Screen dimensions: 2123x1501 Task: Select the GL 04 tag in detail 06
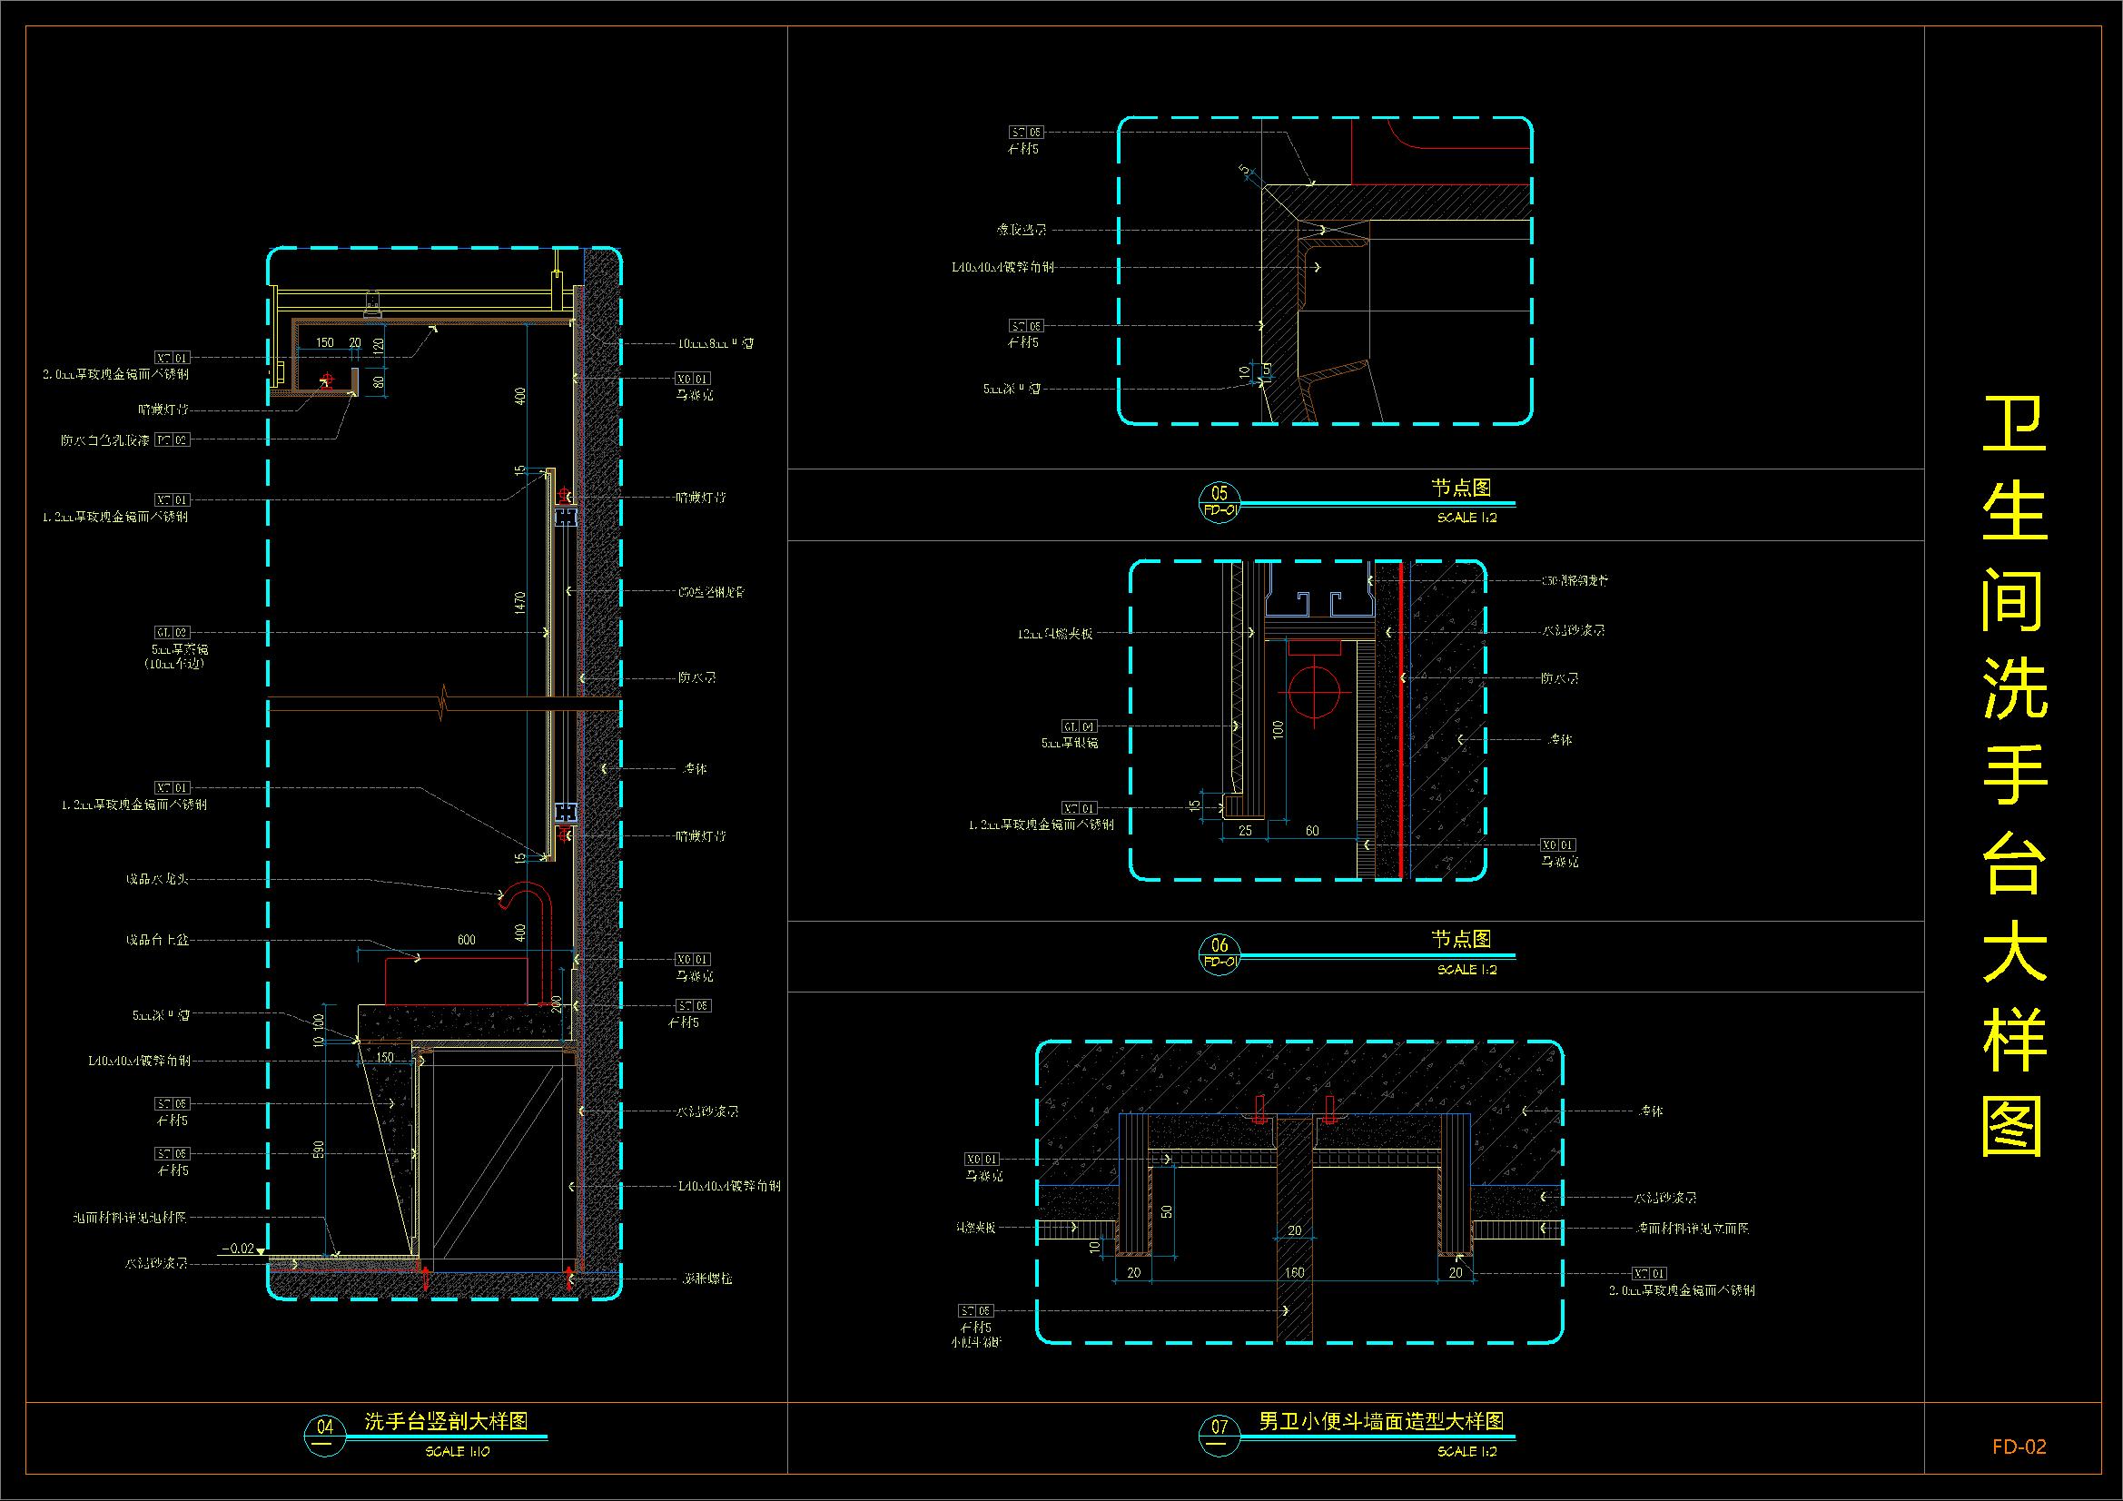(x=1079, y=727)
